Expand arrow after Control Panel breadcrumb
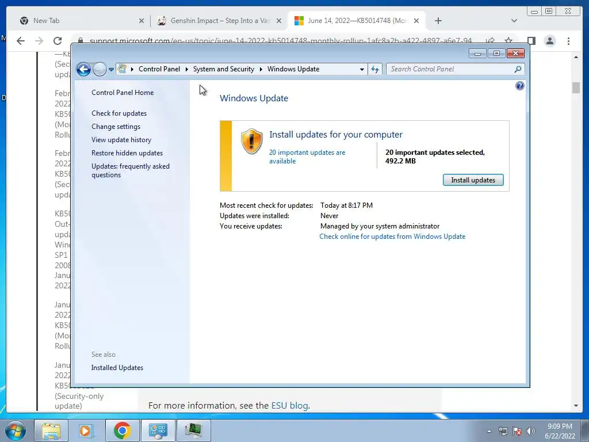 tap(187, 69)
